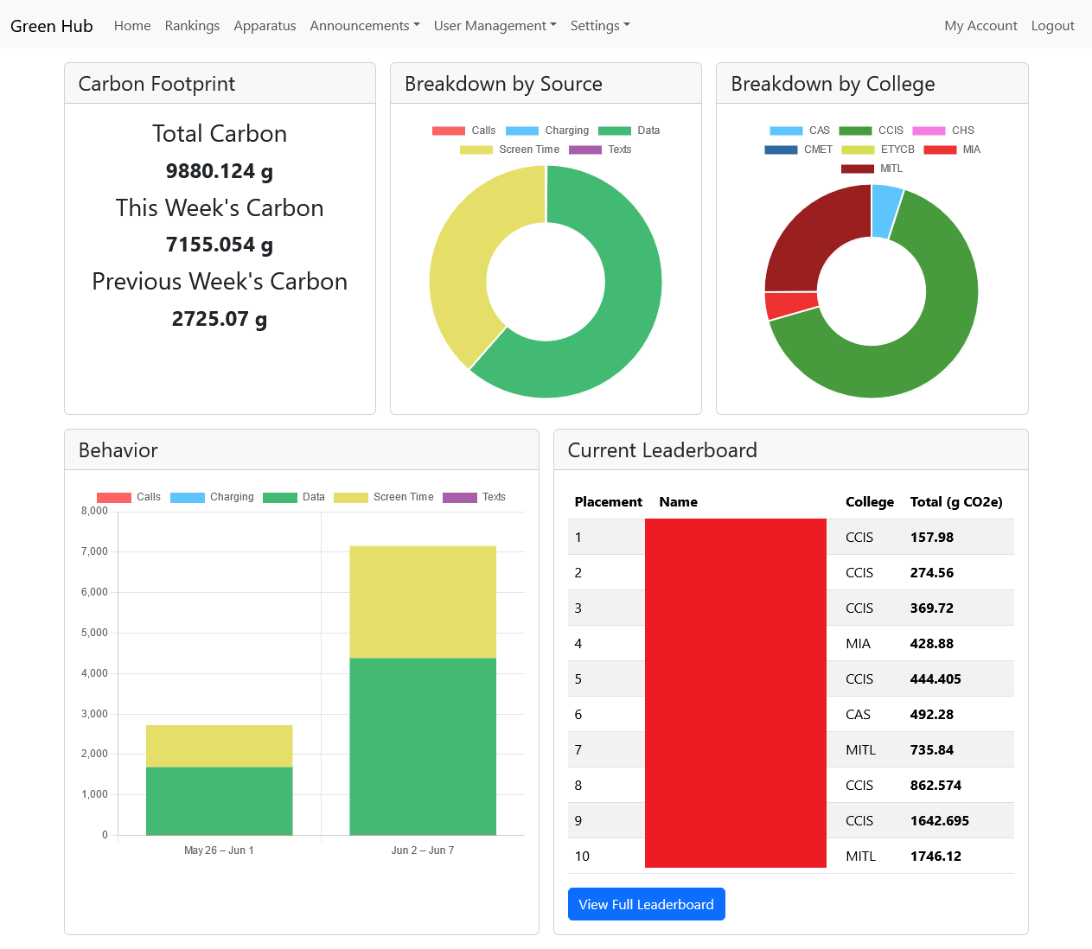This screenshot has width=1092, height=949.
Task: Click the Green Hub brand logo
Action: [x=52, y=26]
